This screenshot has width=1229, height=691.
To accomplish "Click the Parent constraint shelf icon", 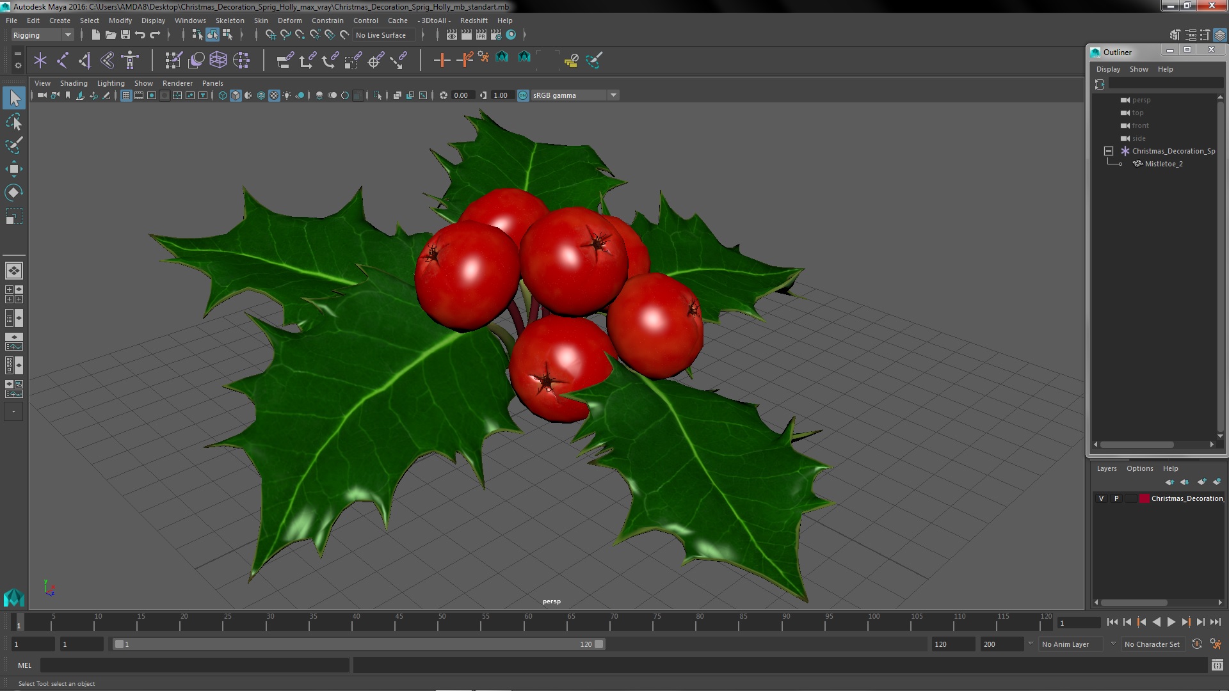I will [285, 60].
